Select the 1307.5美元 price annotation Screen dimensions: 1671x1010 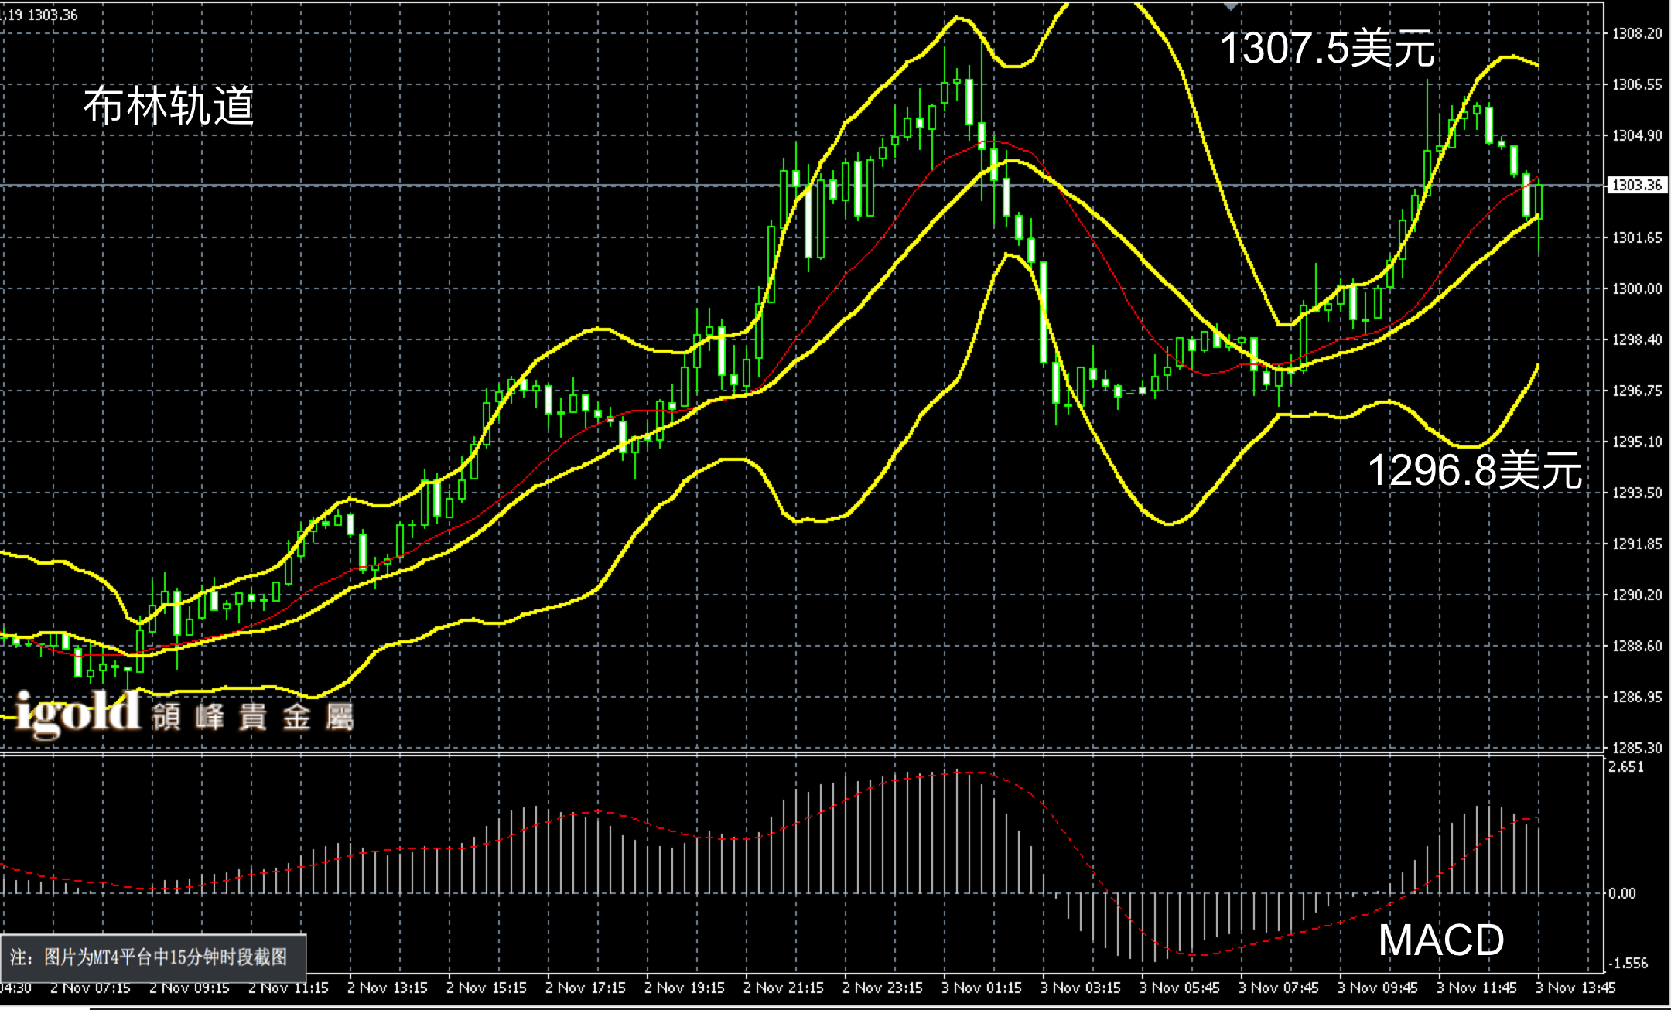(1328, 48)
